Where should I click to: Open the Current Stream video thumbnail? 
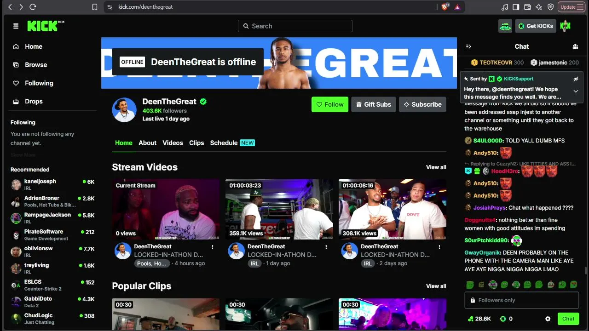(166, 209)
